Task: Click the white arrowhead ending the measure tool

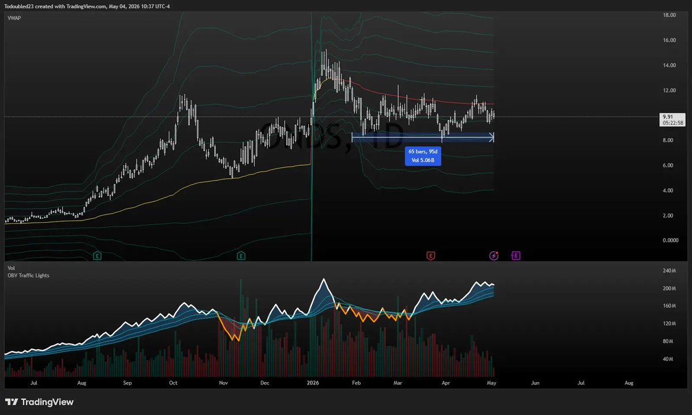Action: [491, 137]
